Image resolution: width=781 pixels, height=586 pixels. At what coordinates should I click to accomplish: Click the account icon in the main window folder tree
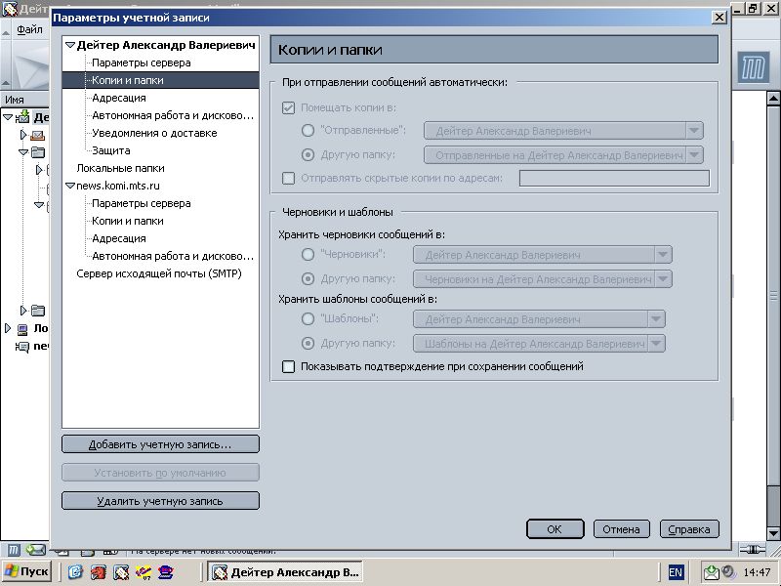(x=22, y=117)
